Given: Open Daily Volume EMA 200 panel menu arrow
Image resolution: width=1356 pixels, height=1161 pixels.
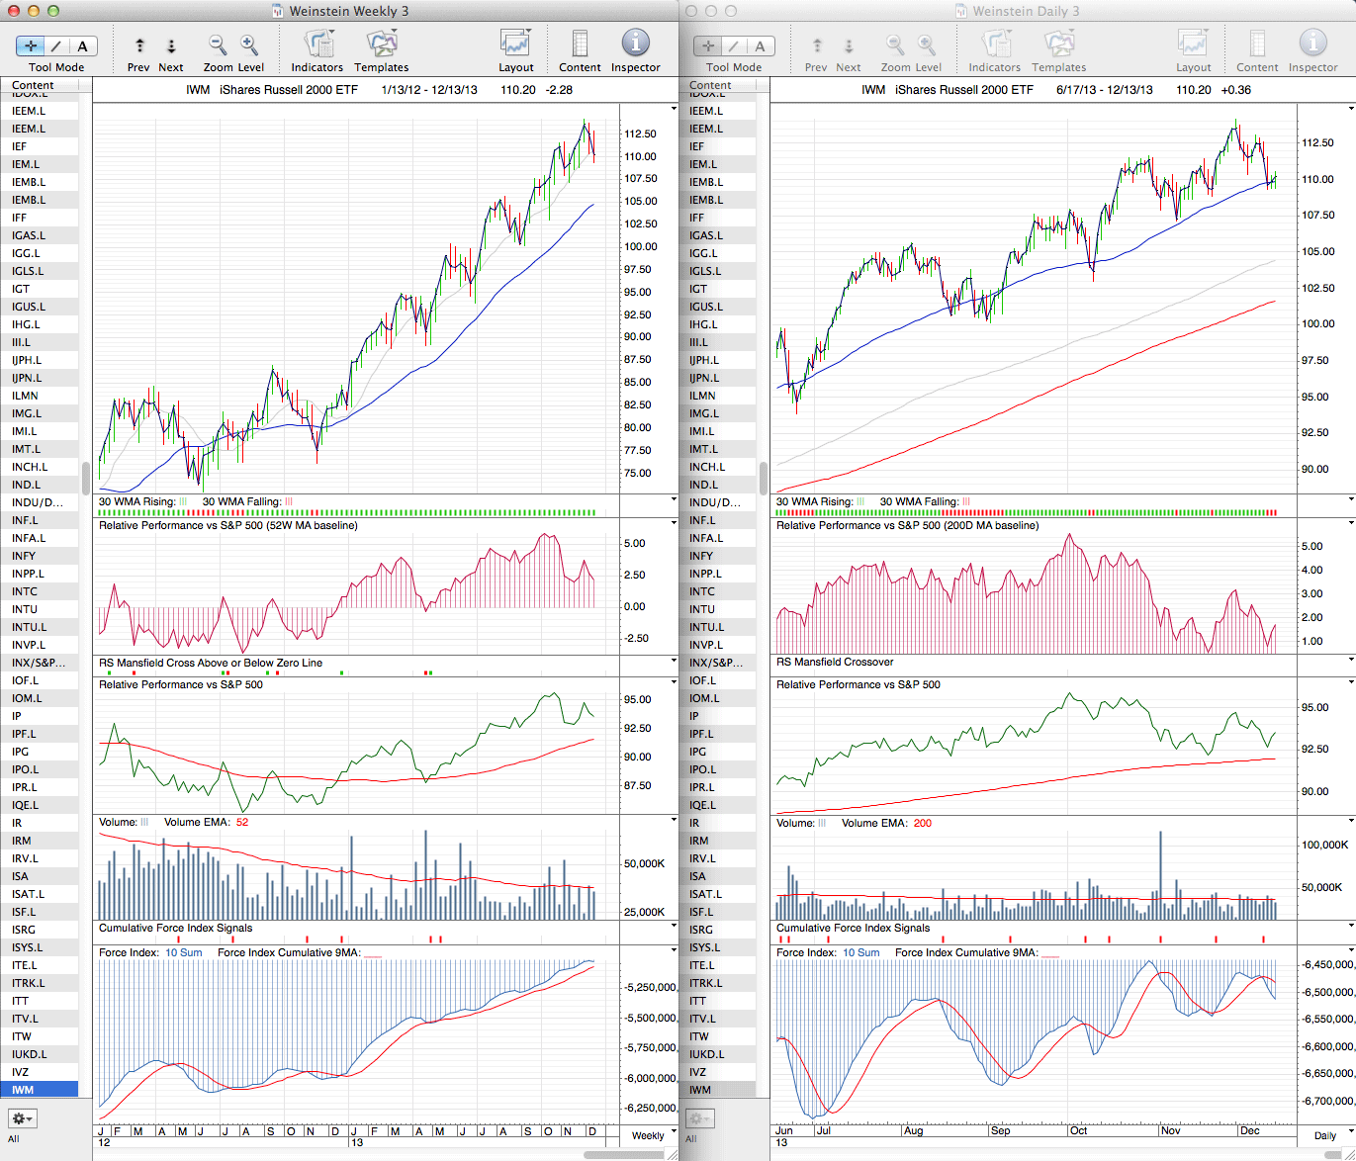Looking at the screenshot, I should click(x=1352, y=821).
